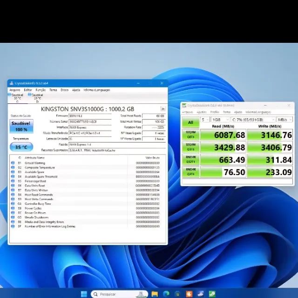Open Editar menu in CrystalDiskInfo
The width and height of the screenshot is (298, 298).
[28, 90]
